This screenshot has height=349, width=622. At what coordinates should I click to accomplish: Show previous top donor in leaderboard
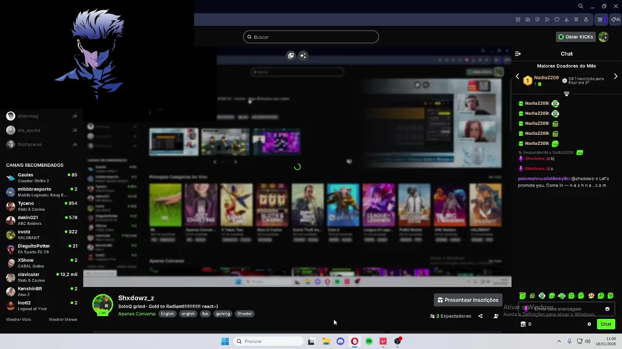pos(518,77)
